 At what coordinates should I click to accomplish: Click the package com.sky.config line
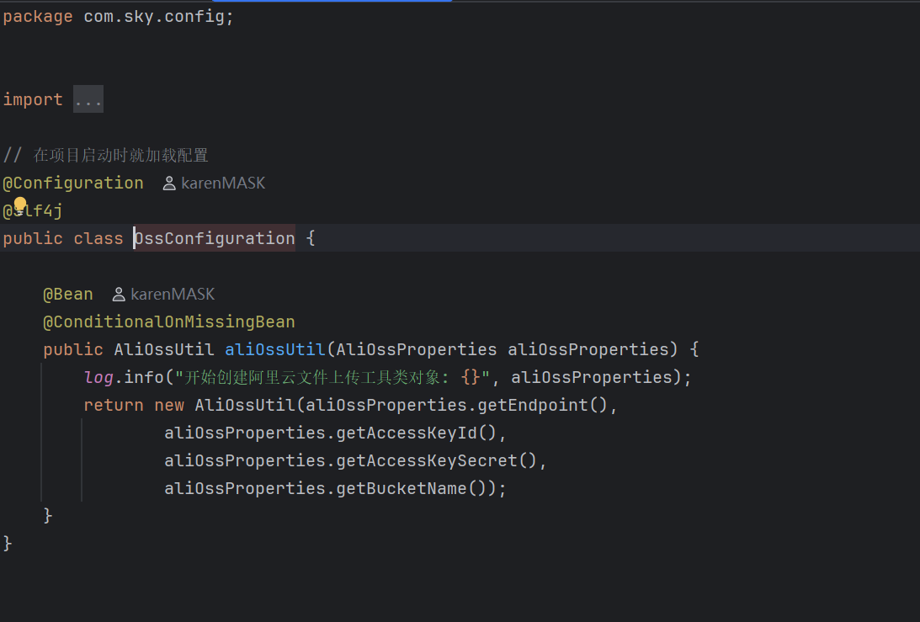[x=118, y=17]
